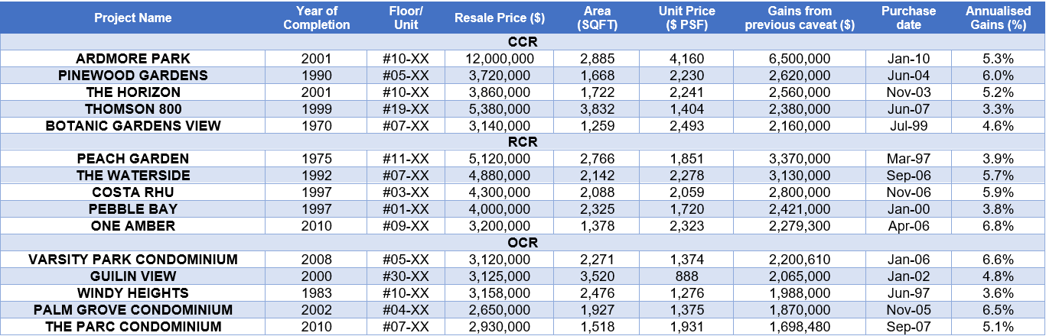Screen dimensions: 1046x336
Task: Click the Project Name column header
Action: pos(133,18)
